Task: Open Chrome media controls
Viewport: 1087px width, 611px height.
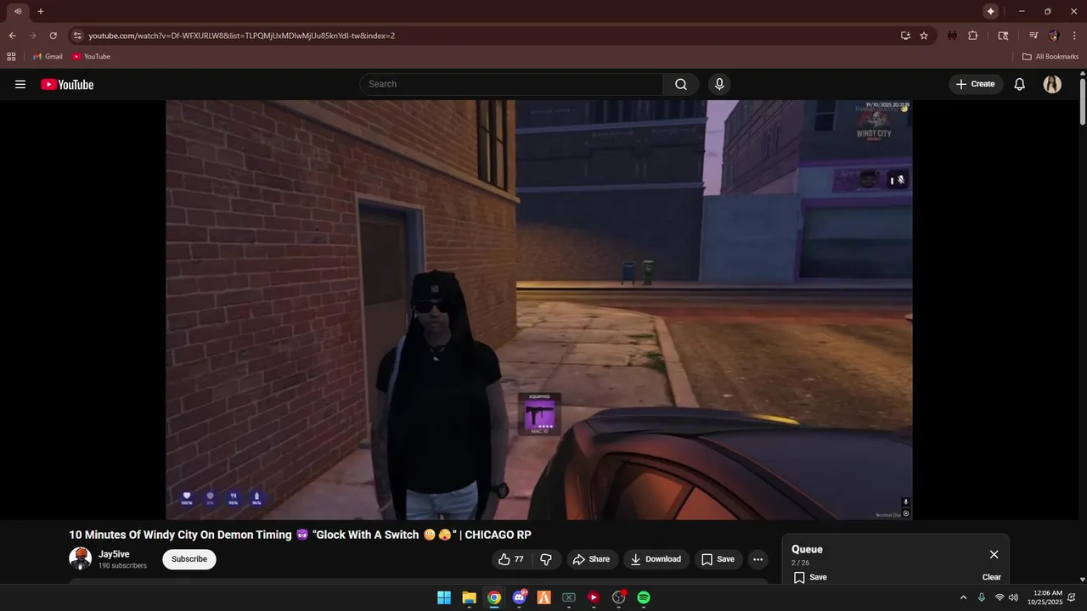Action: [1033, 36]
